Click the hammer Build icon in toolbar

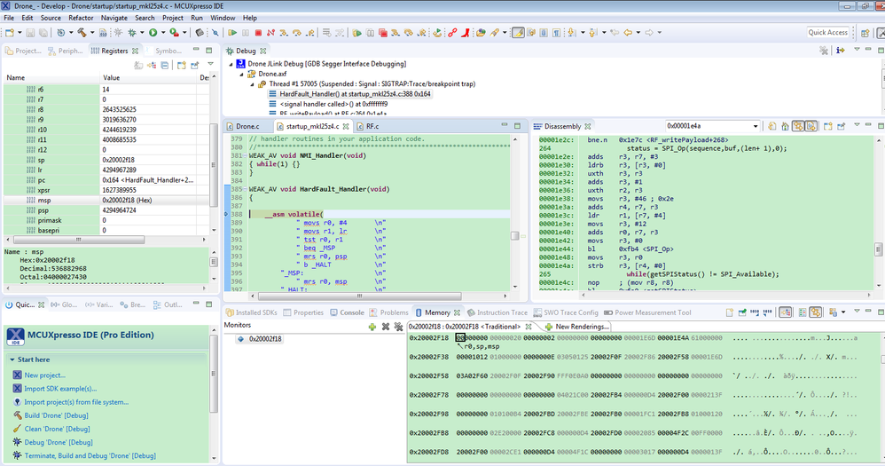pos(81,33)
